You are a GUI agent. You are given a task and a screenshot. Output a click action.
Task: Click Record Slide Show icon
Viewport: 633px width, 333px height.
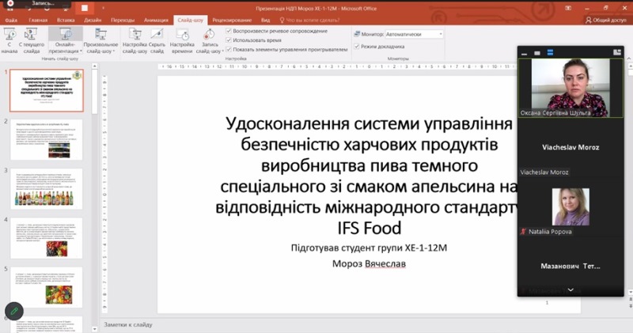[x=209, y=38]
